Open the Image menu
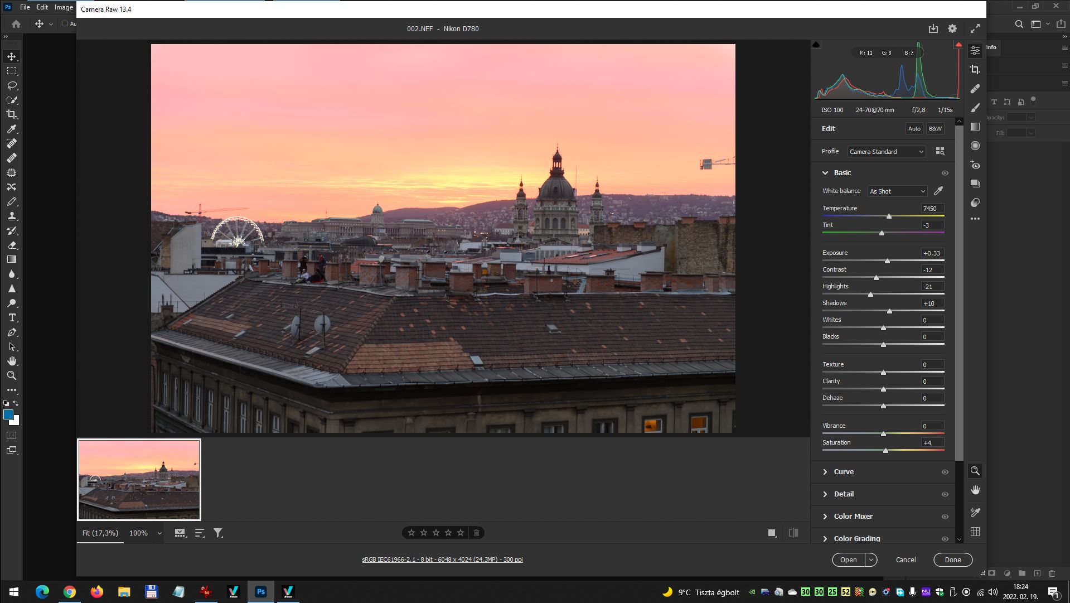 (x=64, y=7)
